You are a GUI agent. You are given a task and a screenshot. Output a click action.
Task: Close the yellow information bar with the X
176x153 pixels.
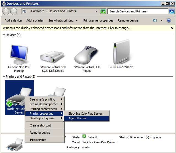coord(172,28)
